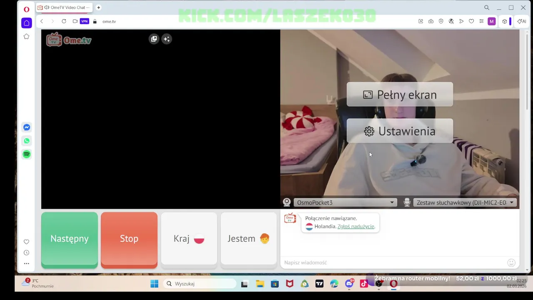The height and width of the screenshot is (300, 533).
Task: Click the Następny button
Action: click(x=70, y=239)
